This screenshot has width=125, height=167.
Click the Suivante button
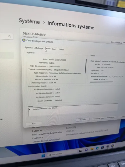coord(83,120)
